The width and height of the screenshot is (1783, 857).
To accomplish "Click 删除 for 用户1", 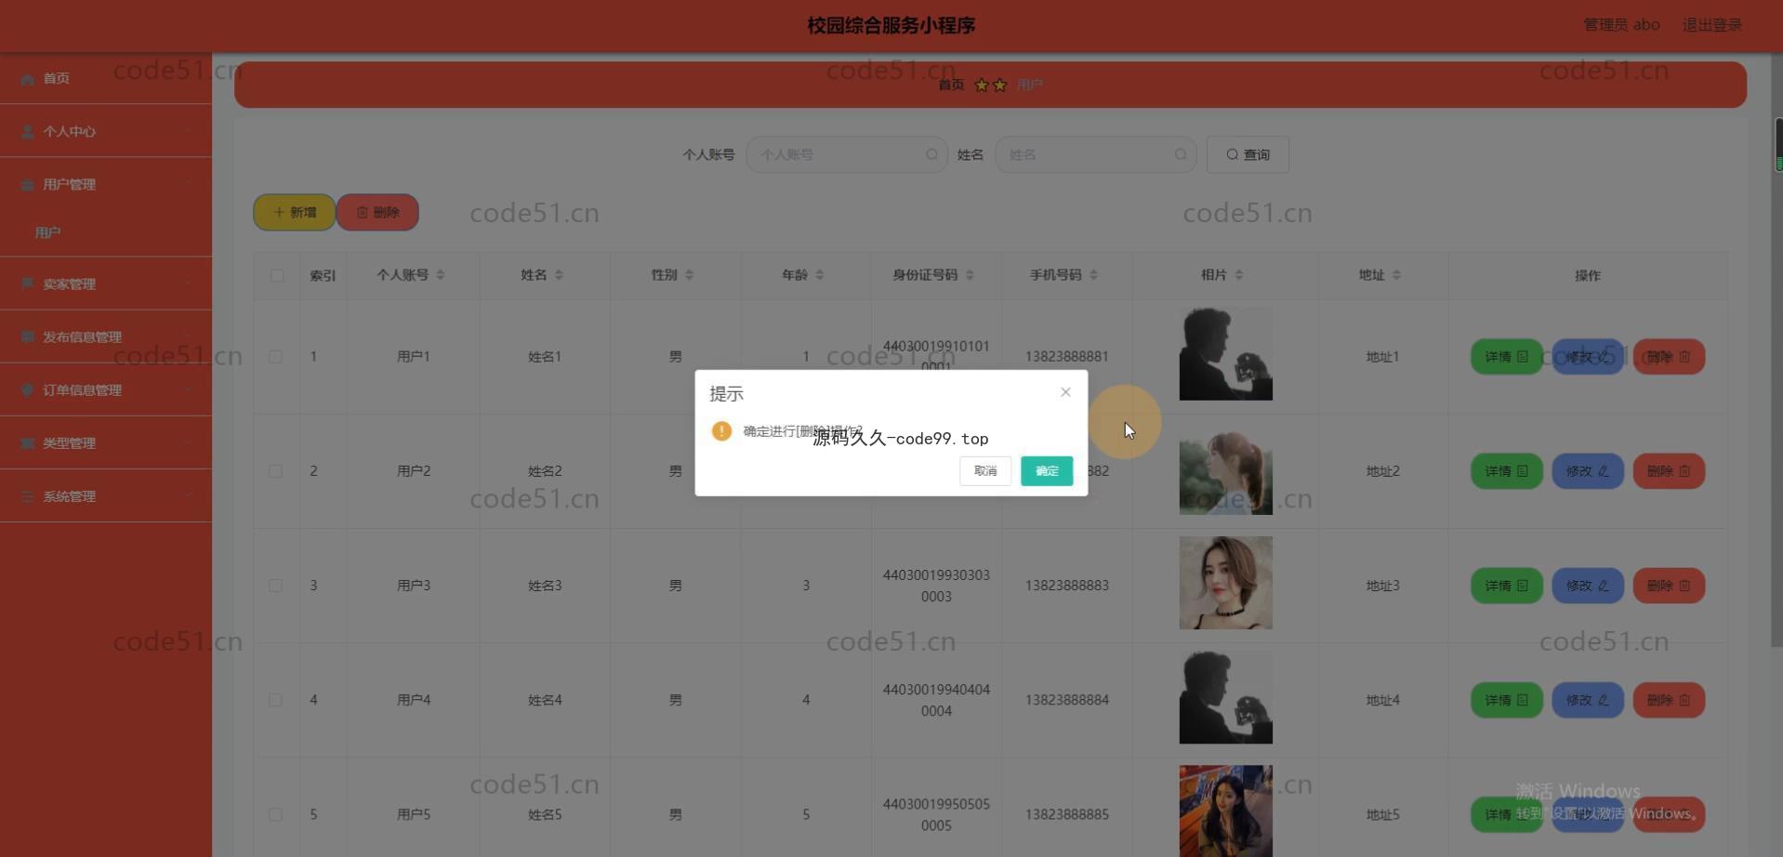I will 1669,357.
